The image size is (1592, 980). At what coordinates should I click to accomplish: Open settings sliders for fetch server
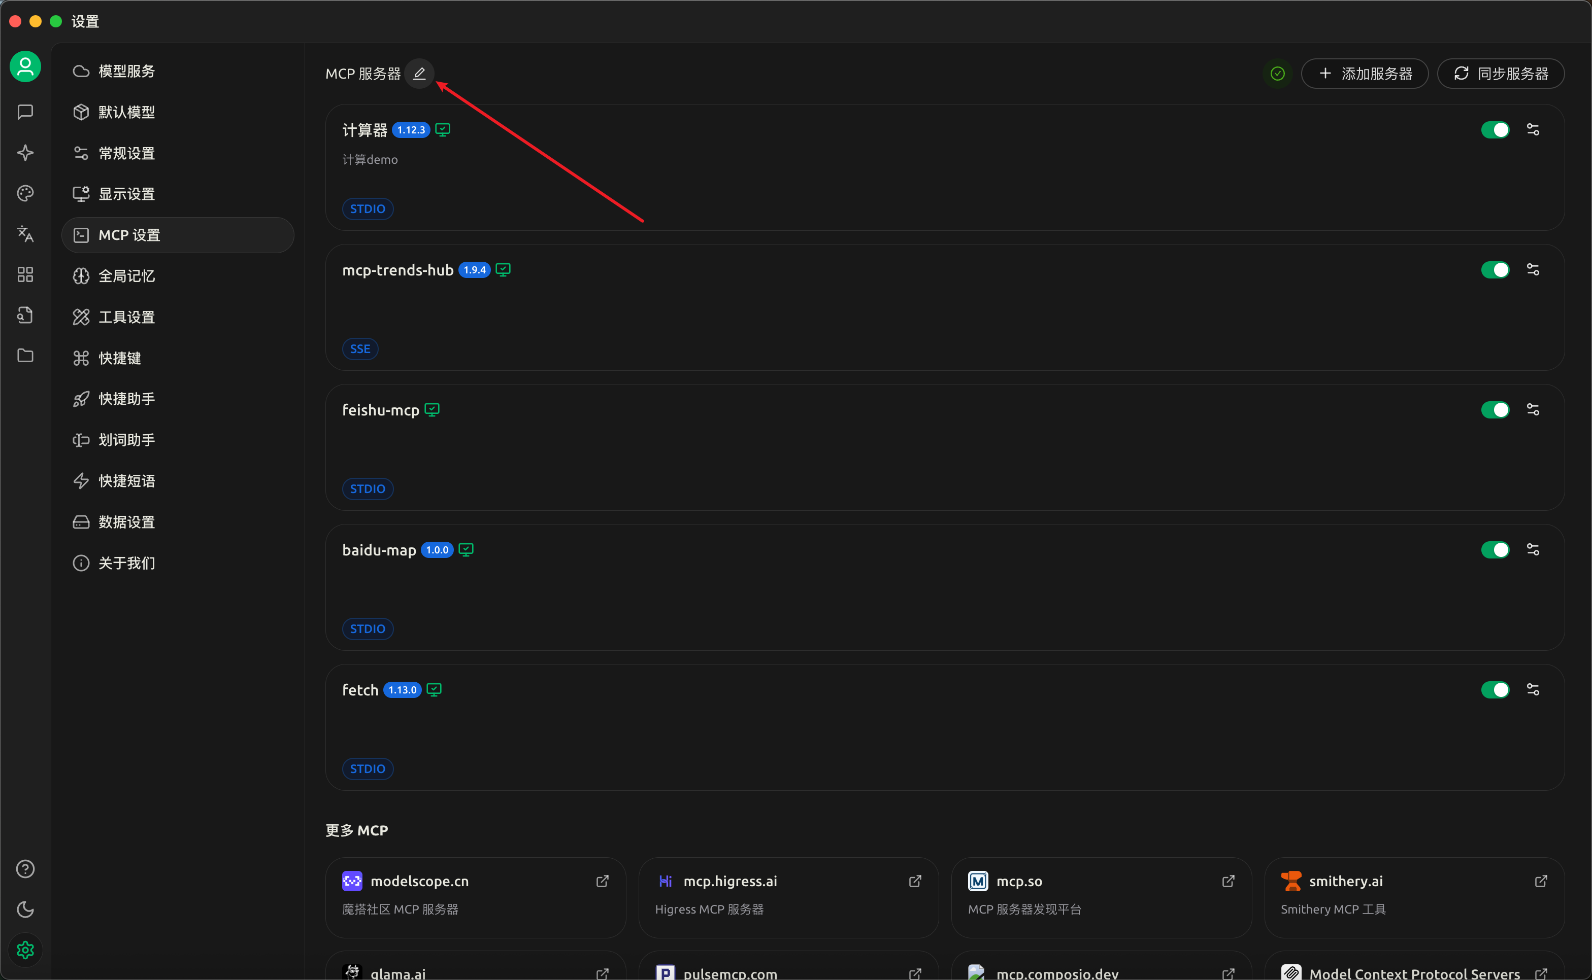pyautogui.click(x=1533, y=690)
